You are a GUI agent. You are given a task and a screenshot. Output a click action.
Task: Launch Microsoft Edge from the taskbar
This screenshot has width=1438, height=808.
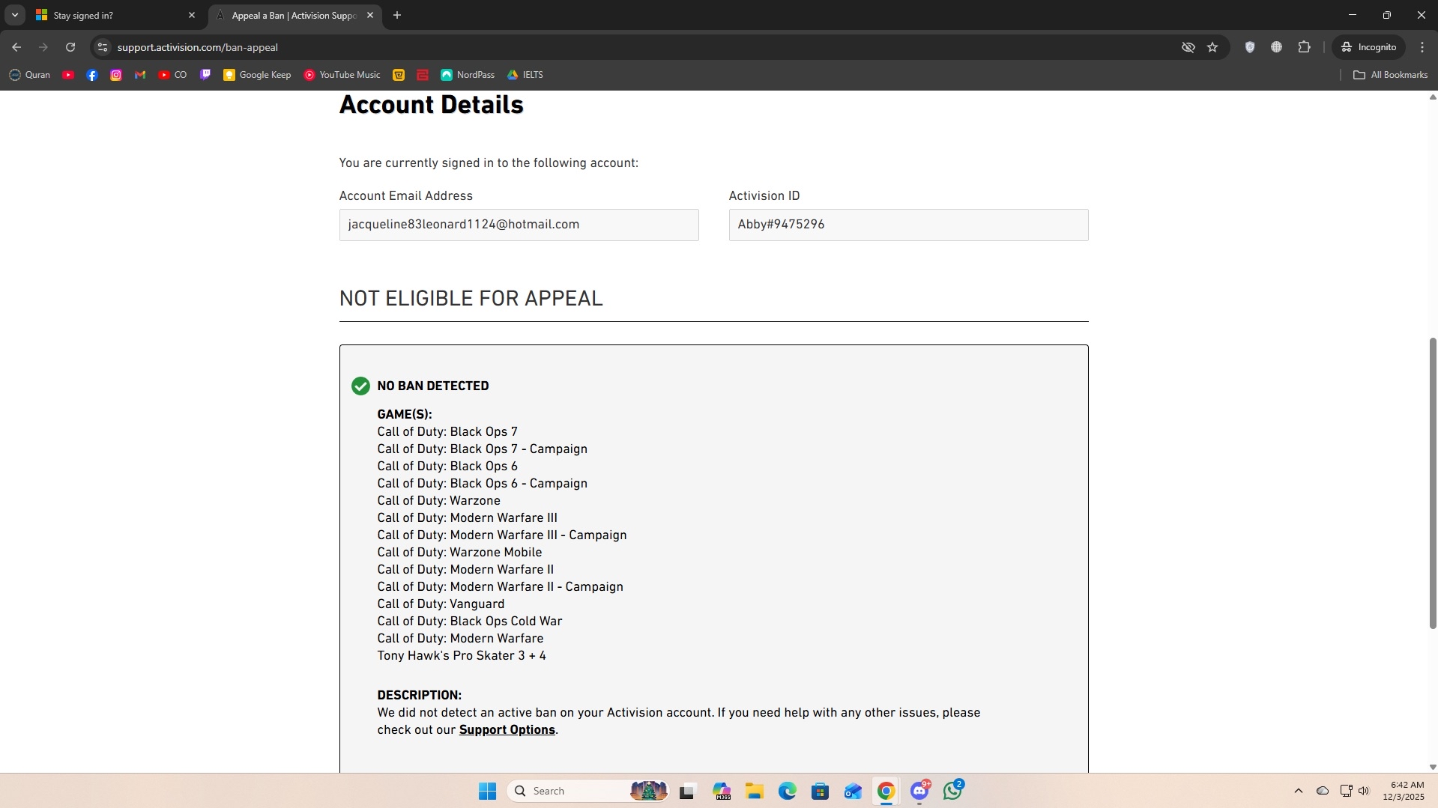pyautogui.click(x=787, y=791)
